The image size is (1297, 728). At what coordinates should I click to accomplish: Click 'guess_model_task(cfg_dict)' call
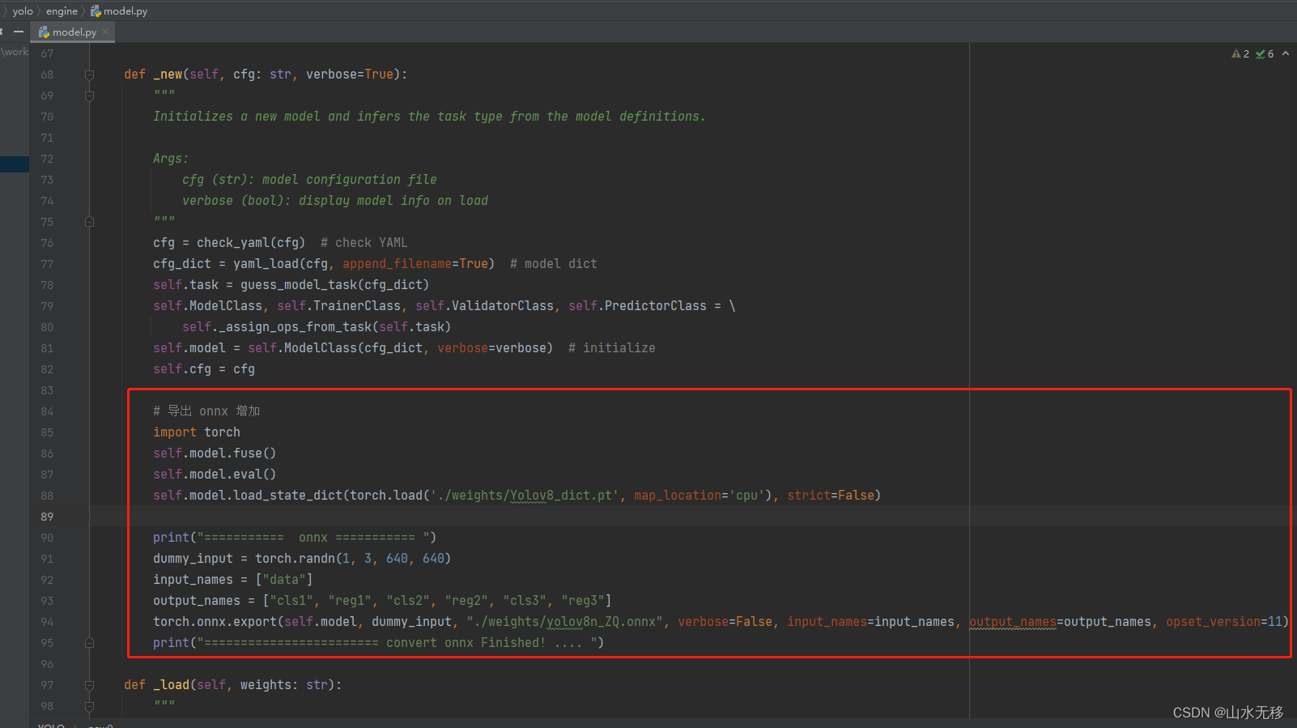334,285
